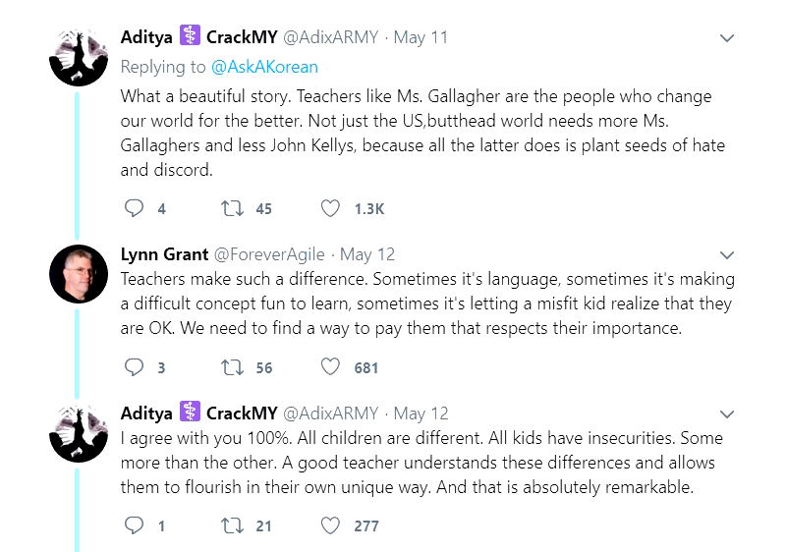Reply to the tweet with 1 reply
This screenshot has height=552, width=786.
pos(135,525)
